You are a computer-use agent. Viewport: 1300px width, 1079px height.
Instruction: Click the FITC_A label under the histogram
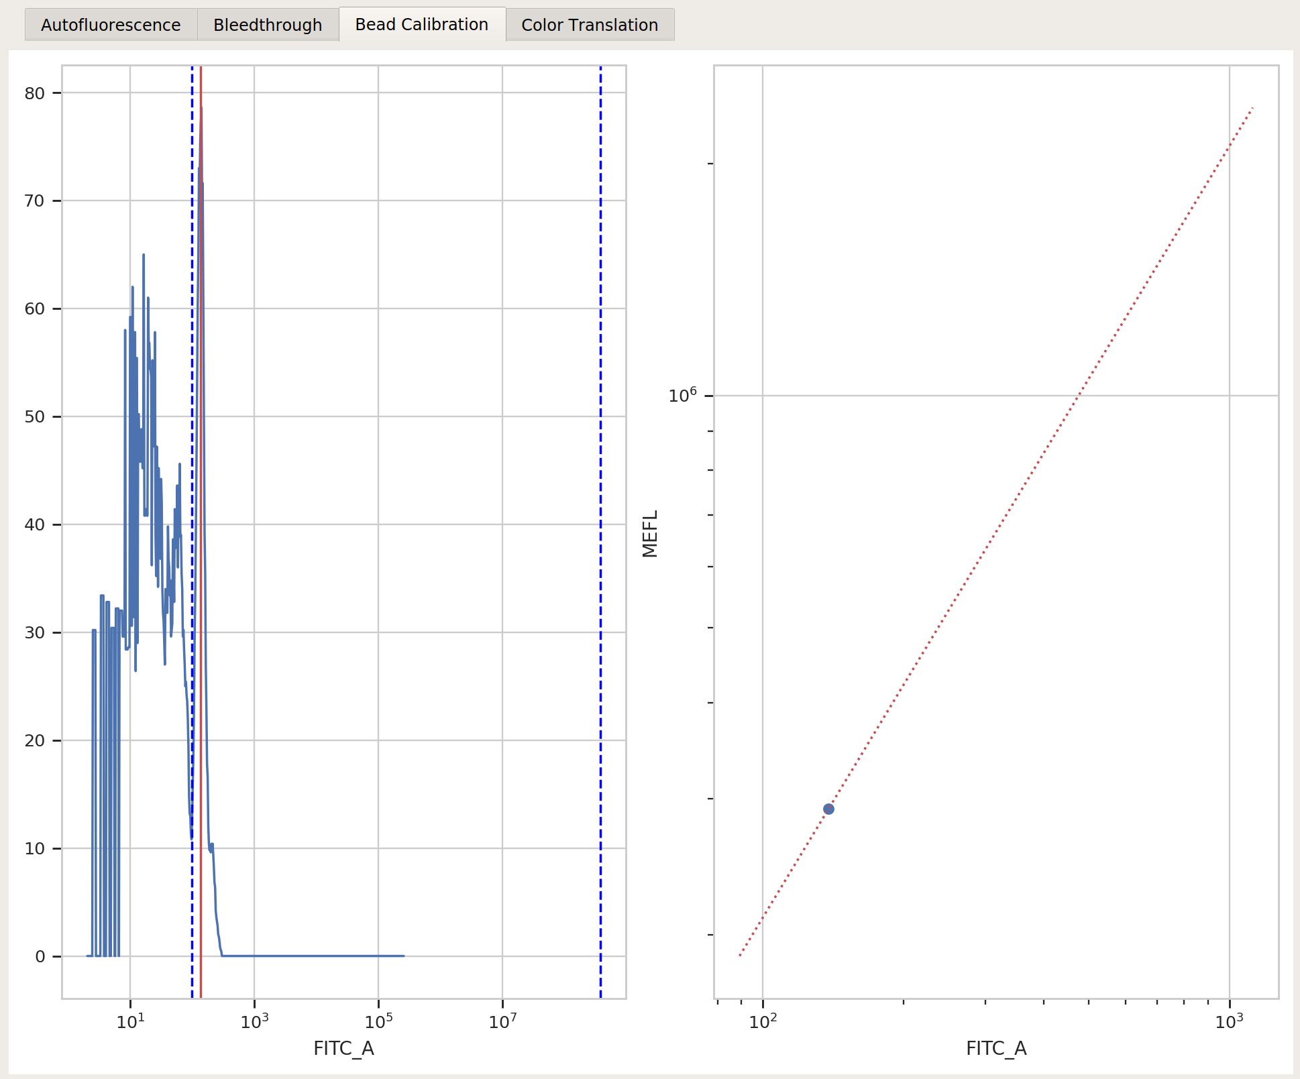click(343, 1048)
